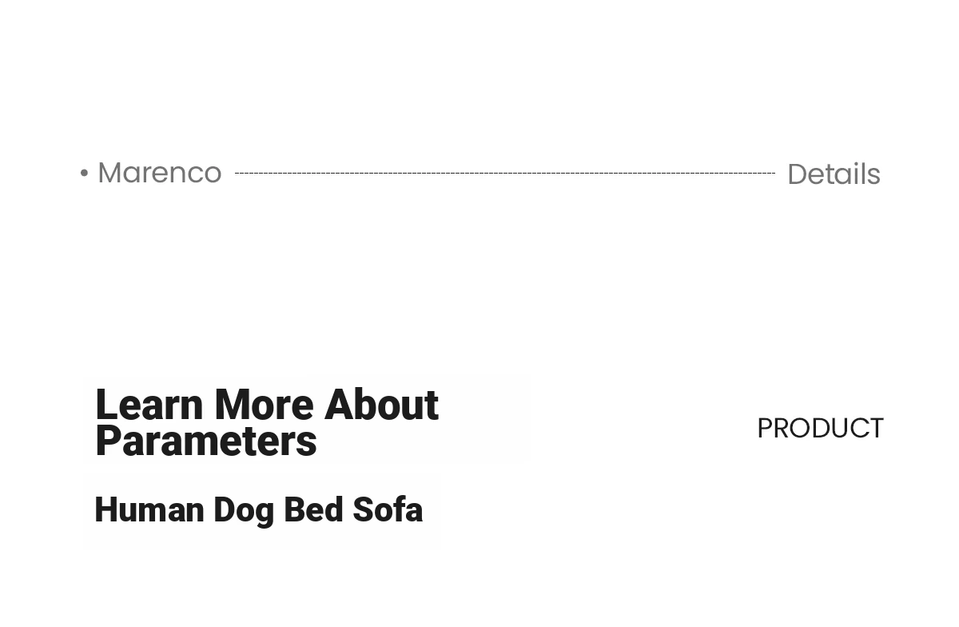Click the Marenco brand label
Viewport: 959px width, 627px height.
click(159, 173)
